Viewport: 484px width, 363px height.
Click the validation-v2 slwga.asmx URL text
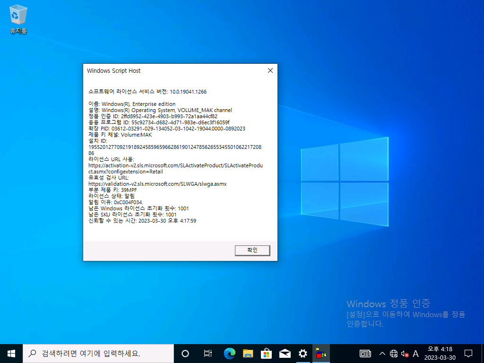click(157, 184)
